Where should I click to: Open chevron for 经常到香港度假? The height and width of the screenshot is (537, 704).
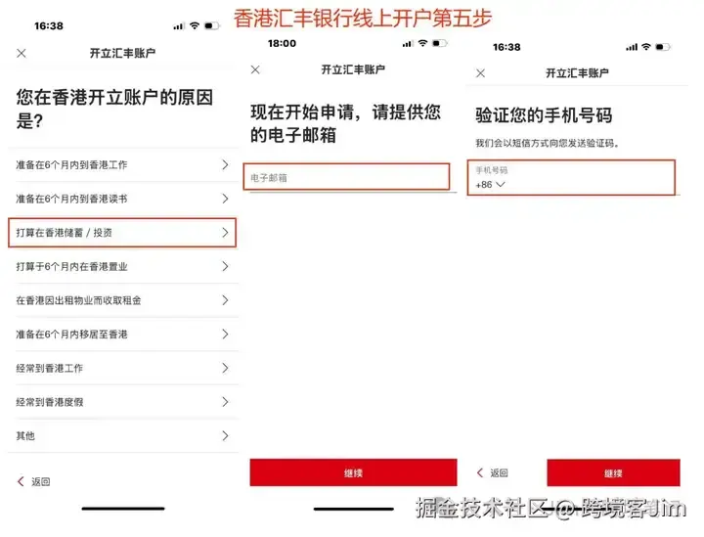[226, 402]
